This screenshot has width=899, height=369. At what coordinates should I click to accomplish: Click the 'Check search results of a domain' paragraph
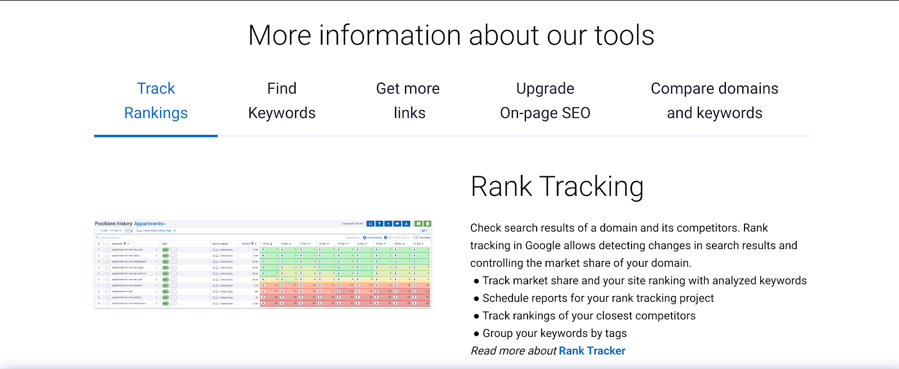coord(634,245)
